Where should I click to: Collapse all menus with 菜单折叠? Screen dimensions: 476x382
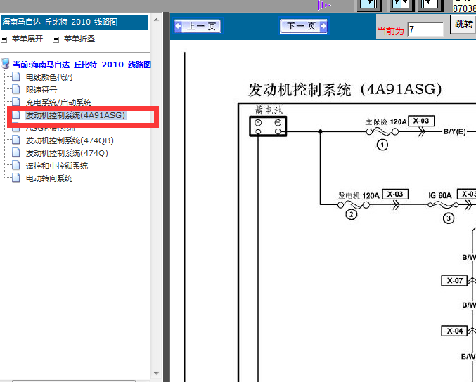pyautogui.click(x=79, y=39)
